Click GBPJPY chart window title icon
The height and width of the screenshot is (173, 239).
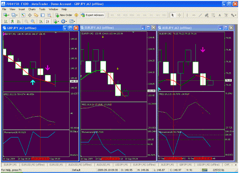point(4,28)
